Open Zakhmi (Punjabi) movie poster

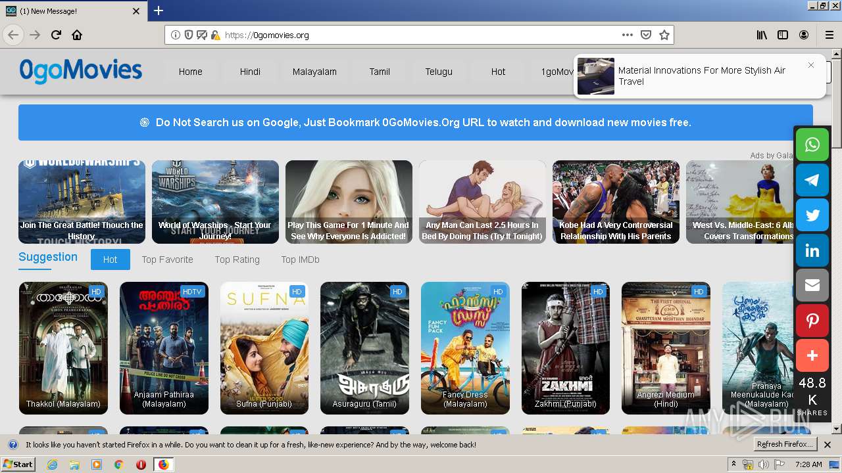click(x=566, y=348)
